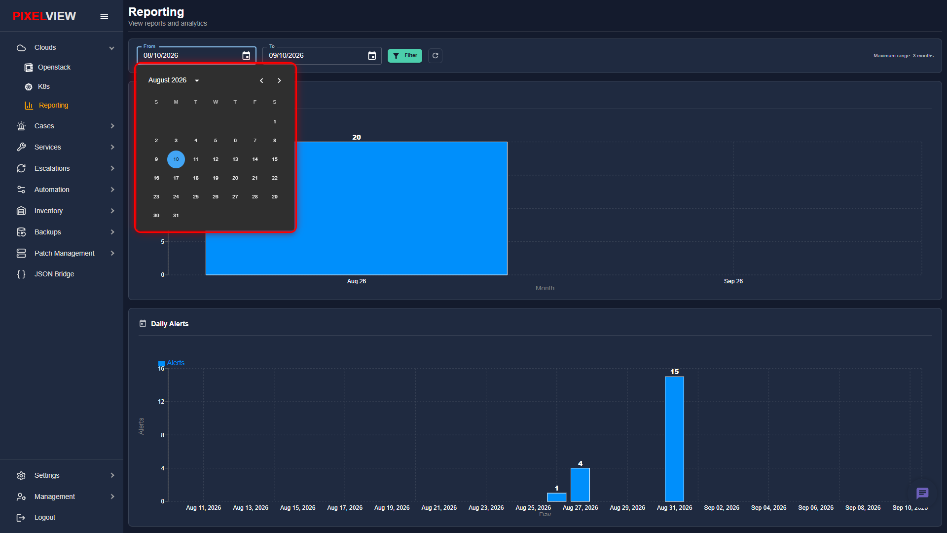
Task: Click the Reporting bar chart icon
Action: 29,106
